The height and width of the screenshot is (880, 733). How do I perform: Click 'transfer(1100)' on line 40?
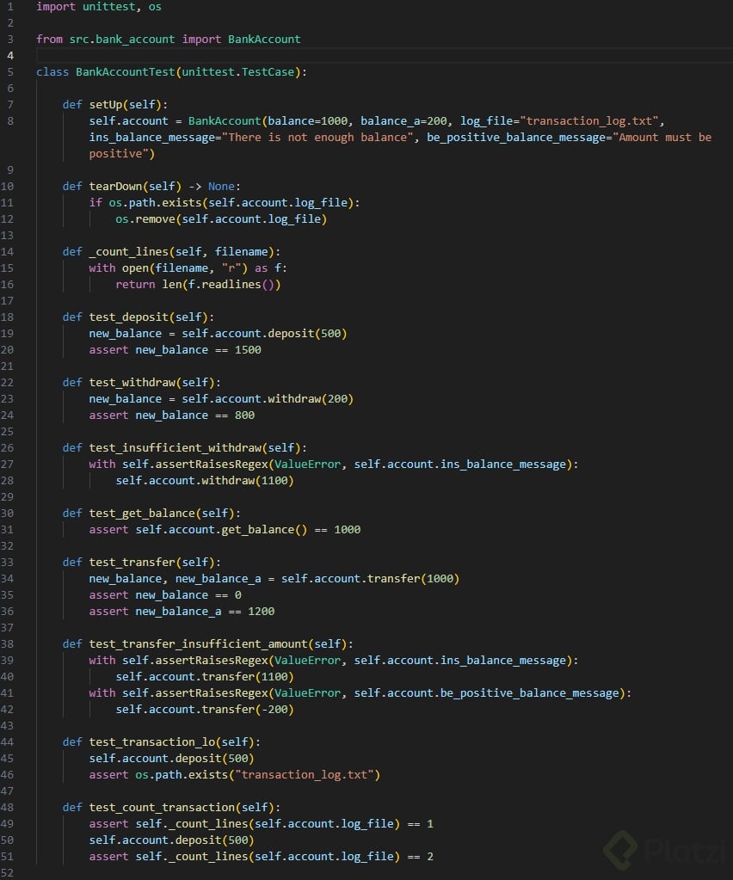(248, 676)
